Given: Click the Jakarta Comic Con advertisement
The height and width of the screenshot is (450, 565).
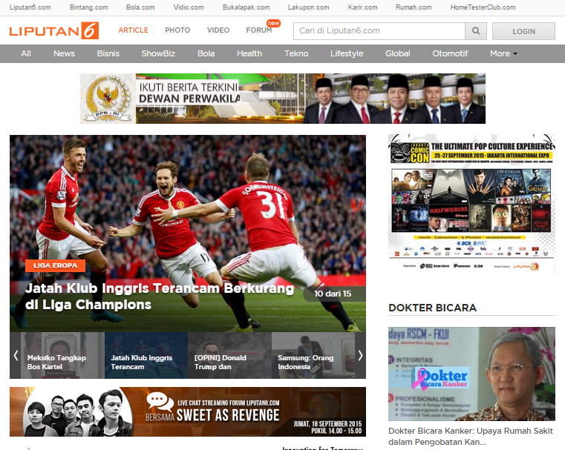Looking at the screenshot, I should pyautogui.click(x=471, y=203).
